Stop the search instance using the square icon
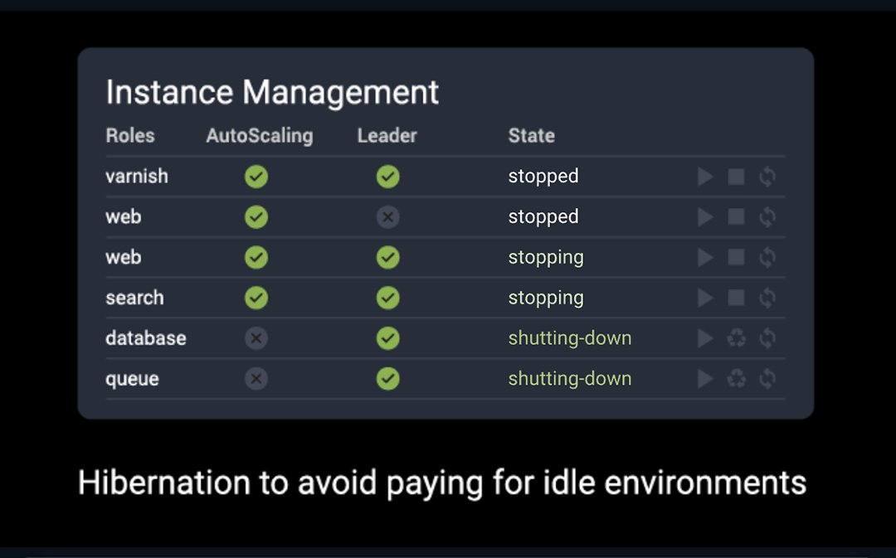Viewport: 896px width, 558px height. 736,298
